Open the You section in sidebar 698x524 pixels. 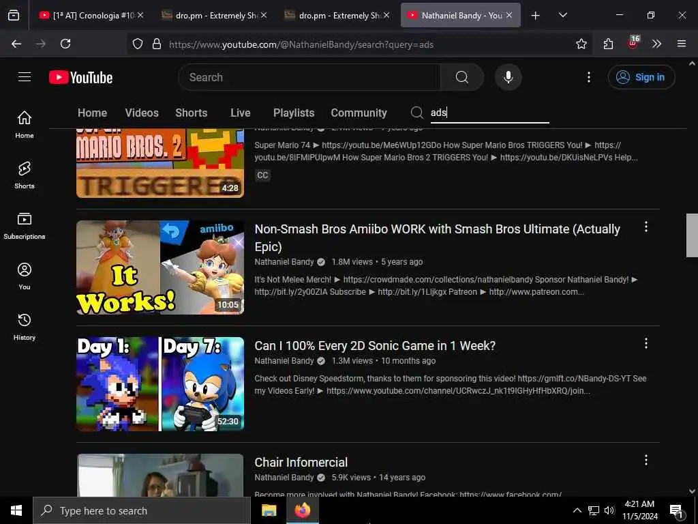(25, 276)
